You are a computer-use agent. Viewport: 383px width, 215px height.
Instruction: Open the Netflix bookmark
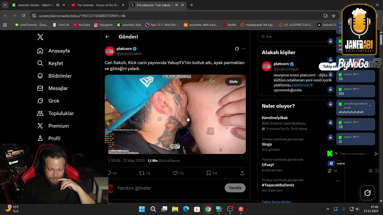pyautogui.click(x=229, y=25)
